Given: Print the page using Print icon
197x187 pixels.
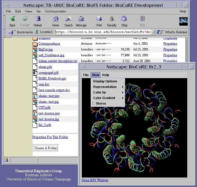Looking at the screenshot, I should pyautogui.click(x=99, y=19).
